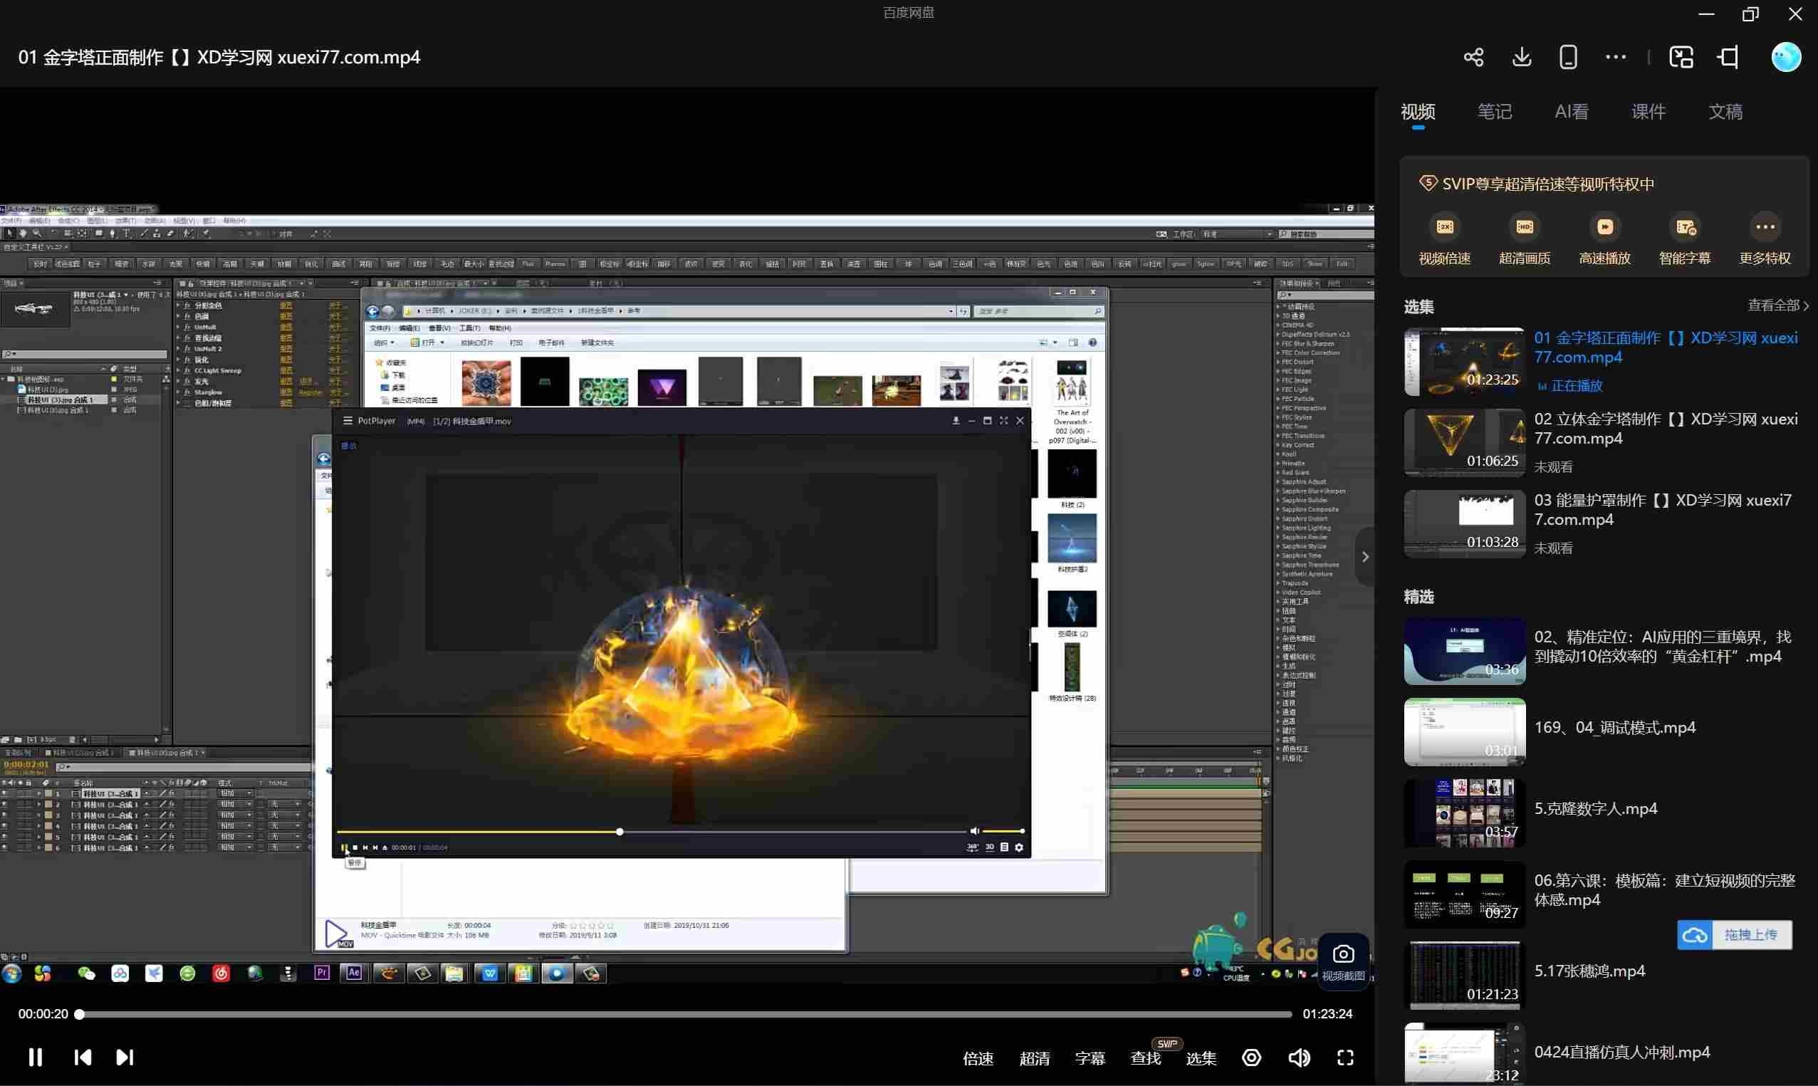Switch to the 笔记 tab
The height and width of the screenshot is (1086, 1818).
point(1495,112)
